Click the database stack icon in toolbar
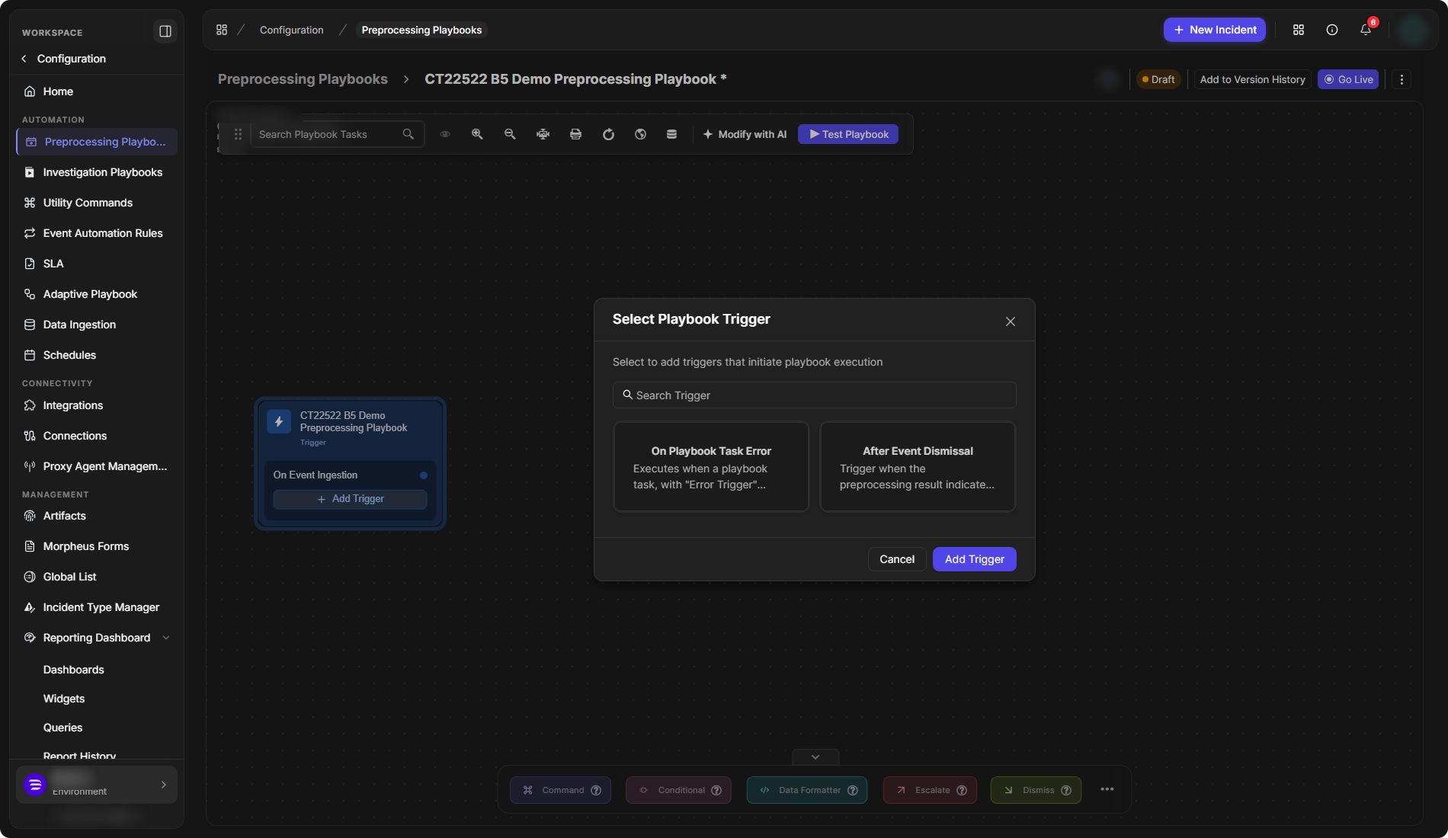Viewport: 1448px width, 838px height. 671,134
